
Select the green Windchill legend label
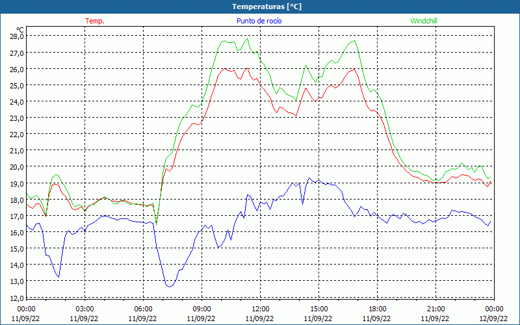click(424, 21)
